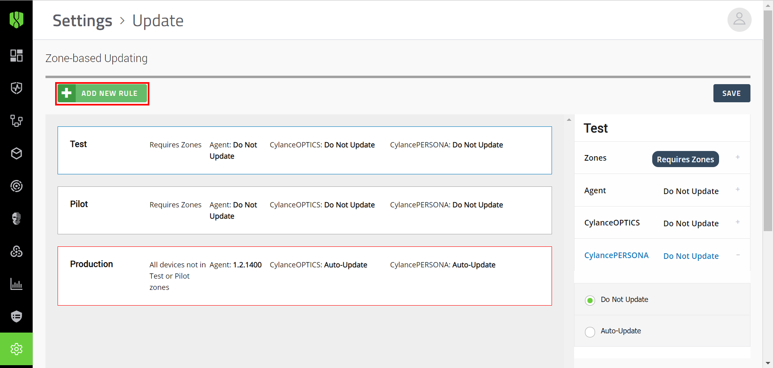
Task: Open the Devices cube icon
Action: pyautogui.click(x=17, y=153)
